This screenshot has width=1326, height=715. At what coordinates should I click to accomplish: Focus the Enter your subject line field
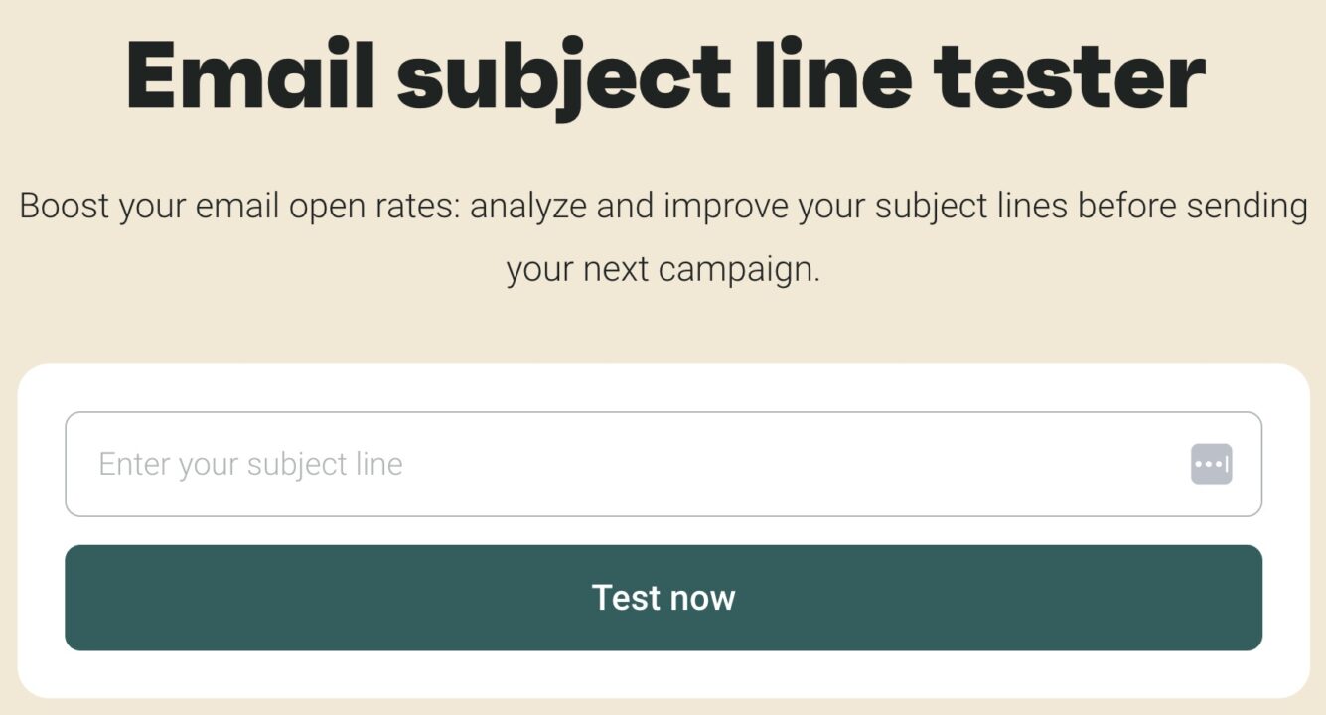pyautogui.click(x=636, y=464)
